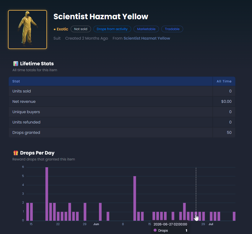Select the Units refunded row label

pyautogui.click(x=26, y=122)
